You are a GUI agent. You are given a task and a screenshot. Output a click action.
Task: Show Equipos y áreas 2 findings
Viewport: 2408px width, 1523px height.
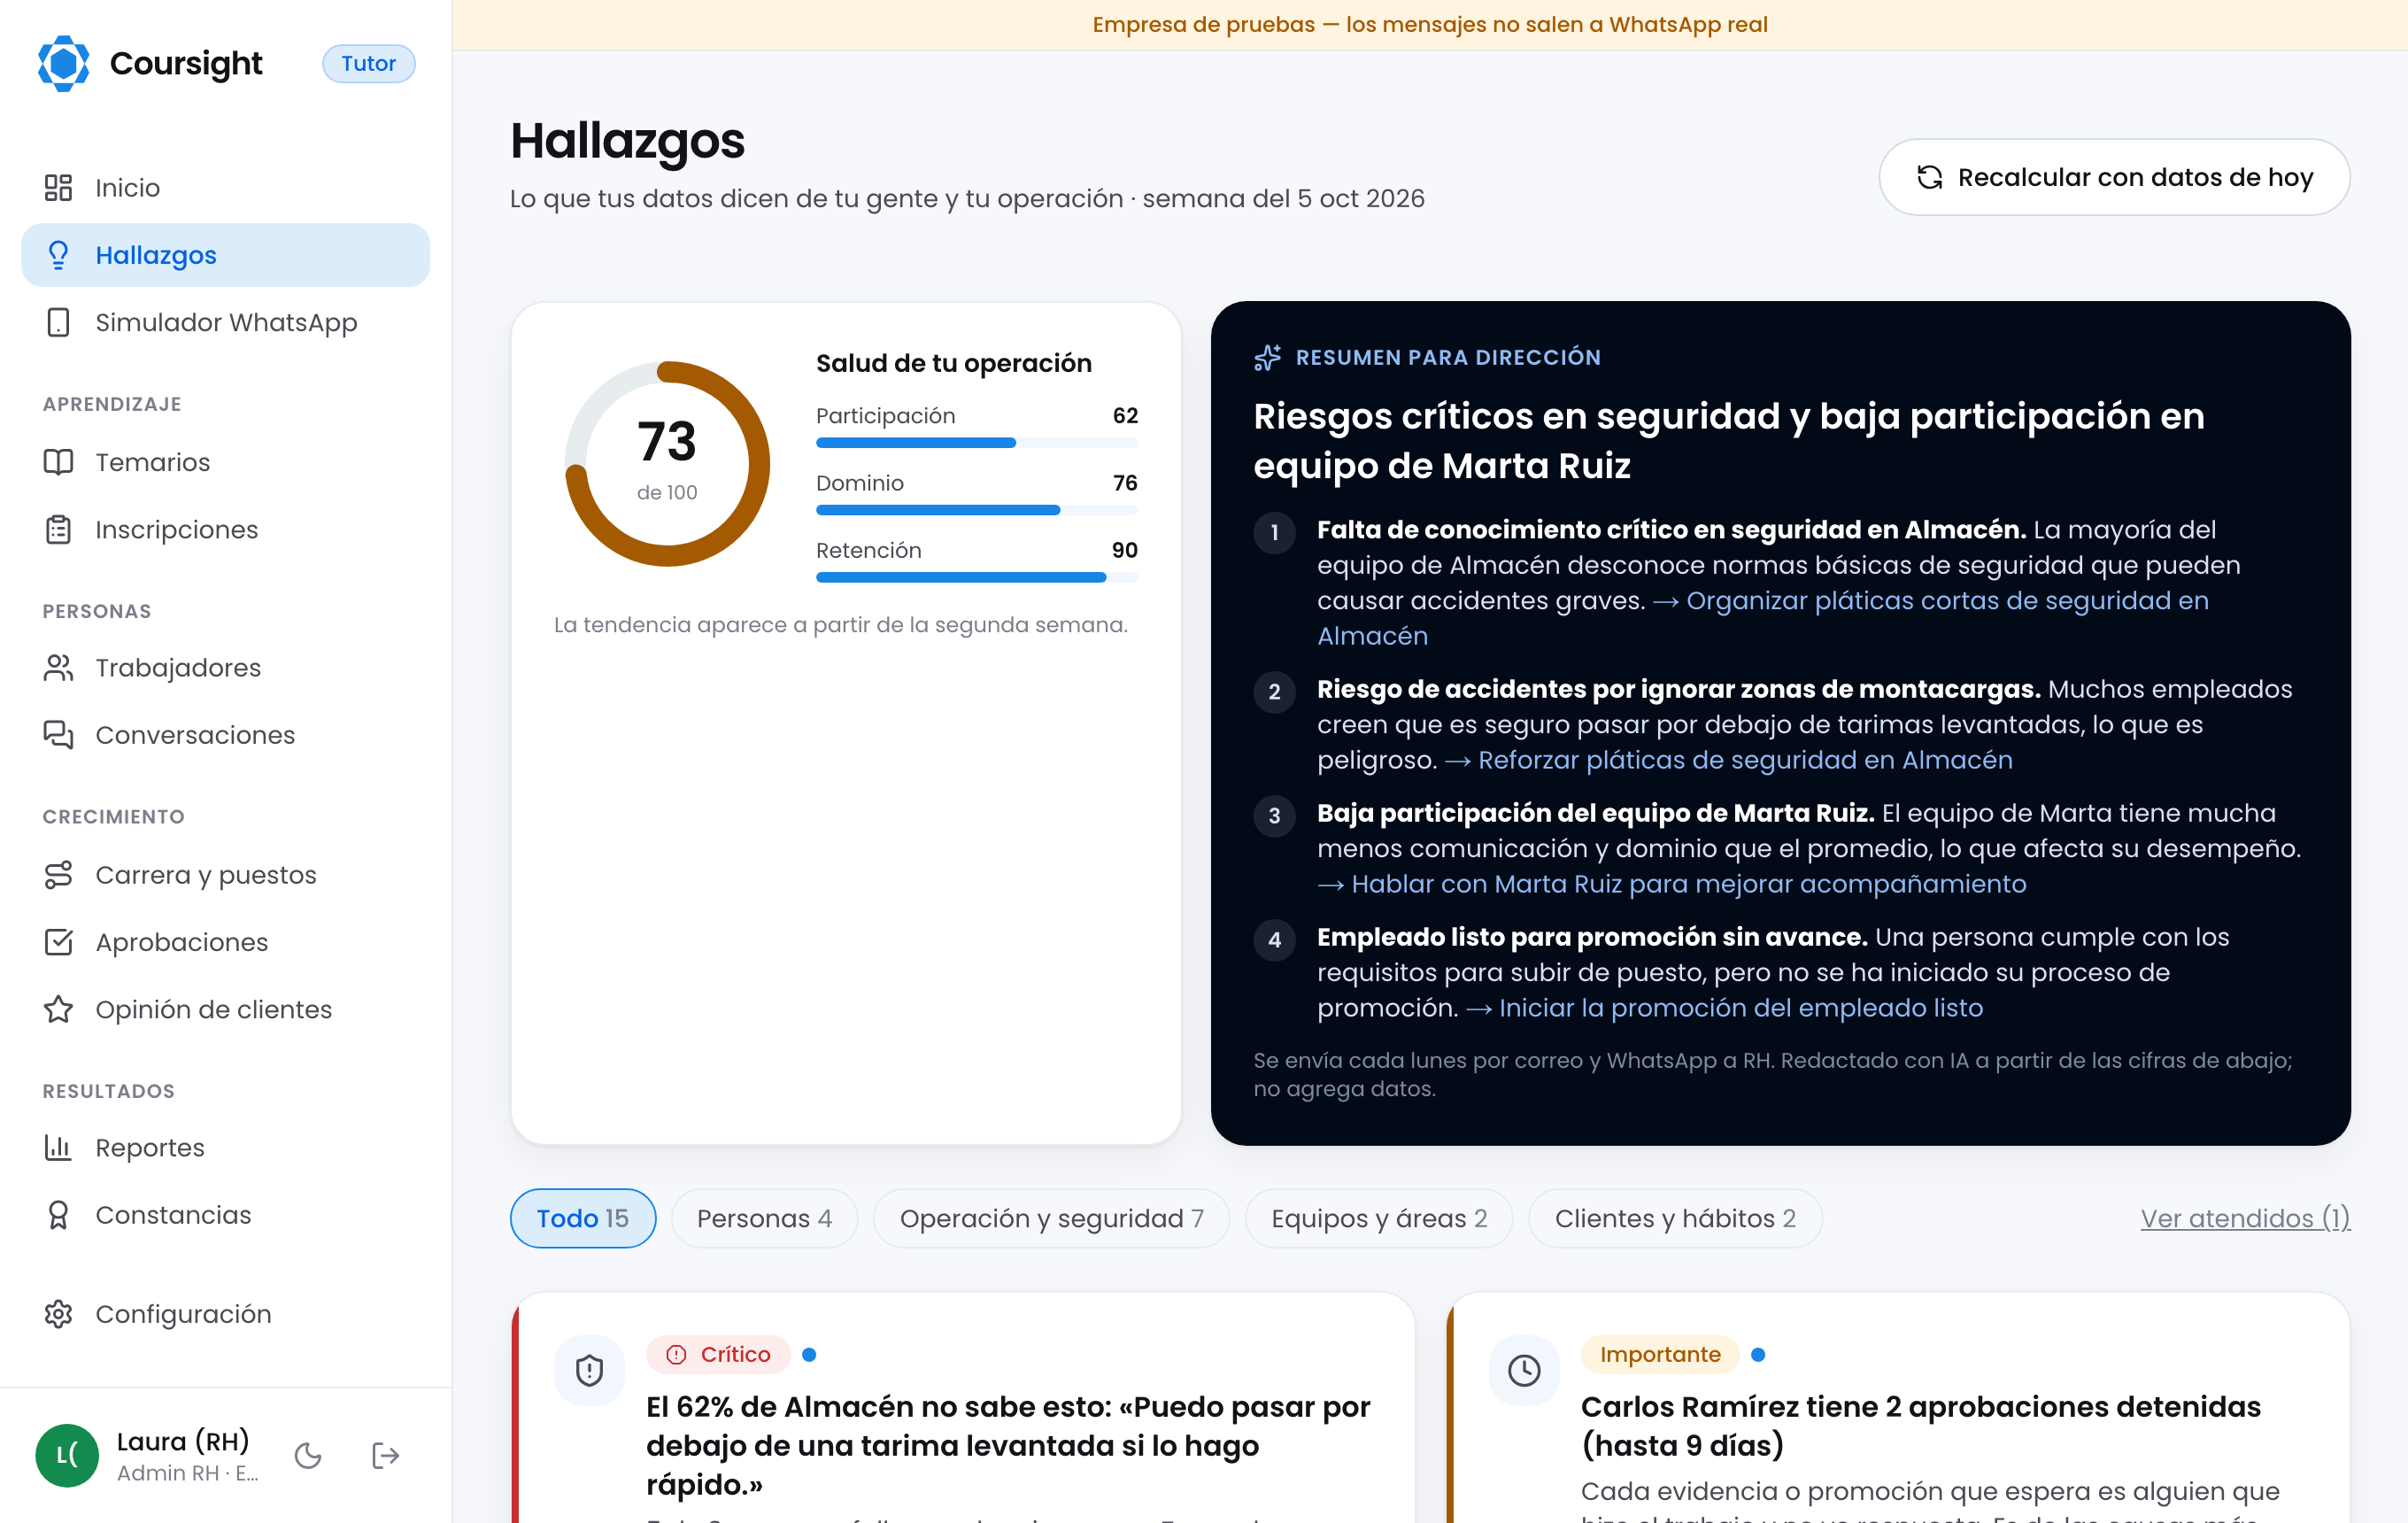1378,1218
